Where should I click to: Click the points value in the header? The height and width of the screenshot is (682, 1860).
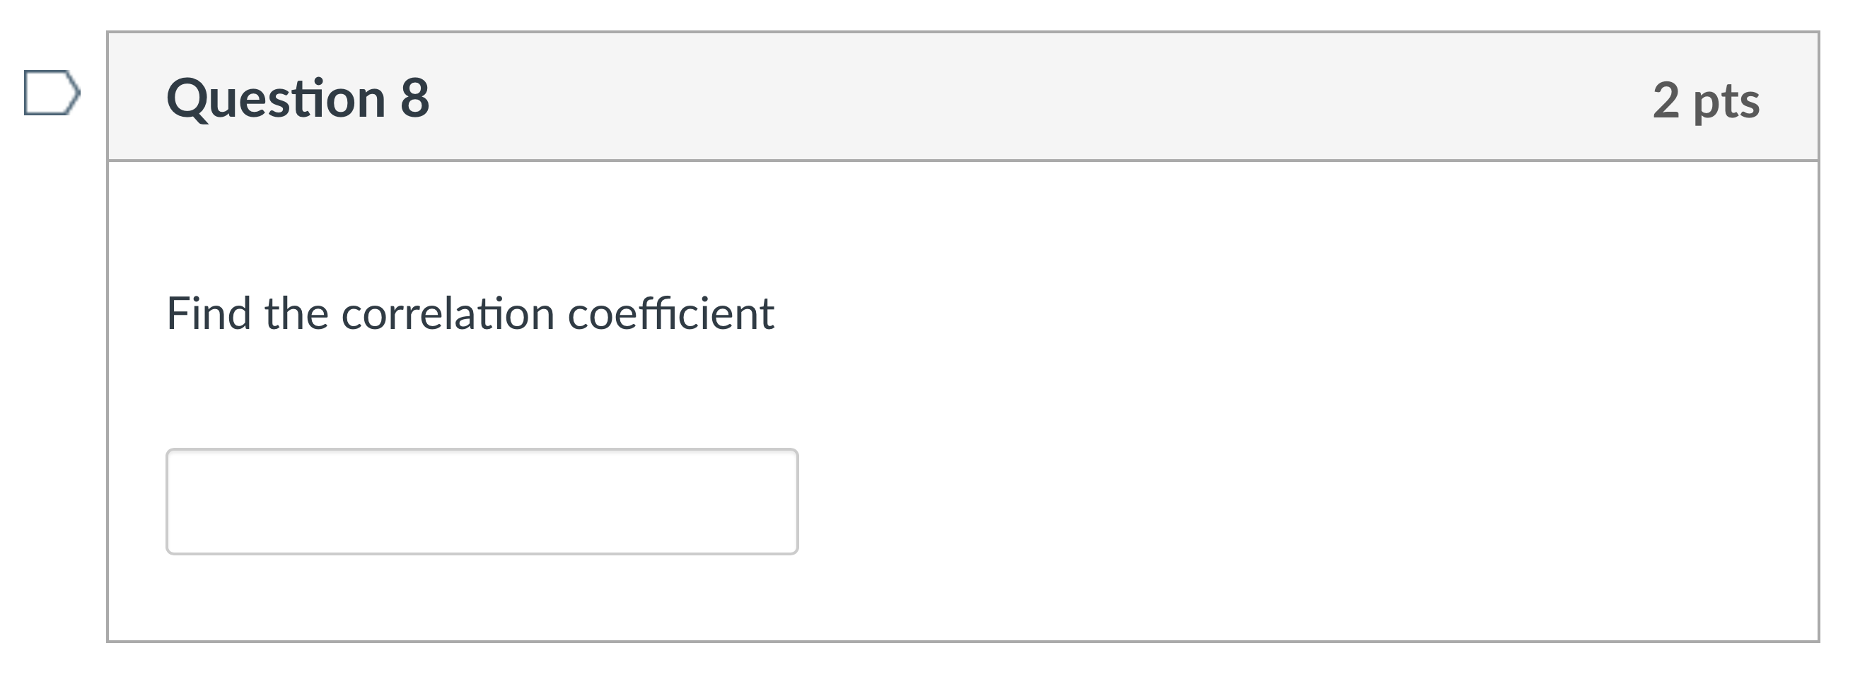pyautogui.click(x=1707, y=100)
